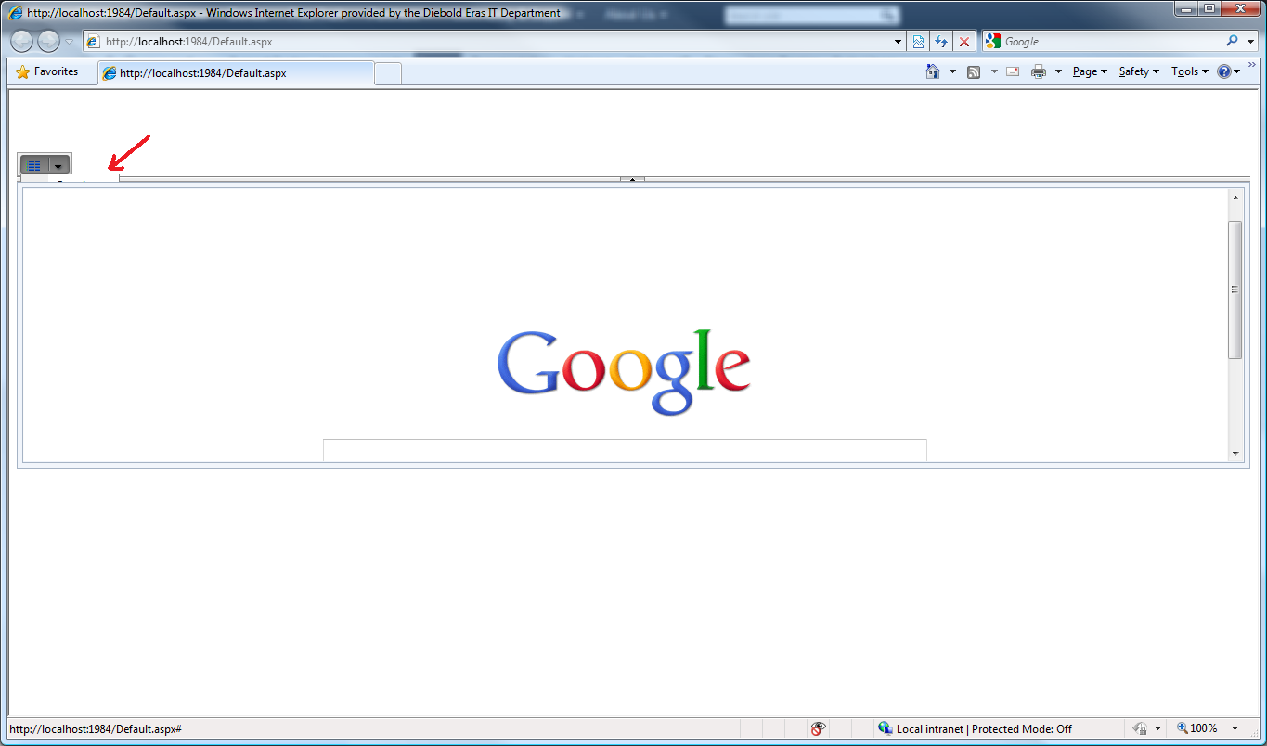Viewport: 1267px width, 746px height.
Task: Click the browser Forward arrow button
Action: (x=48, y=41)
